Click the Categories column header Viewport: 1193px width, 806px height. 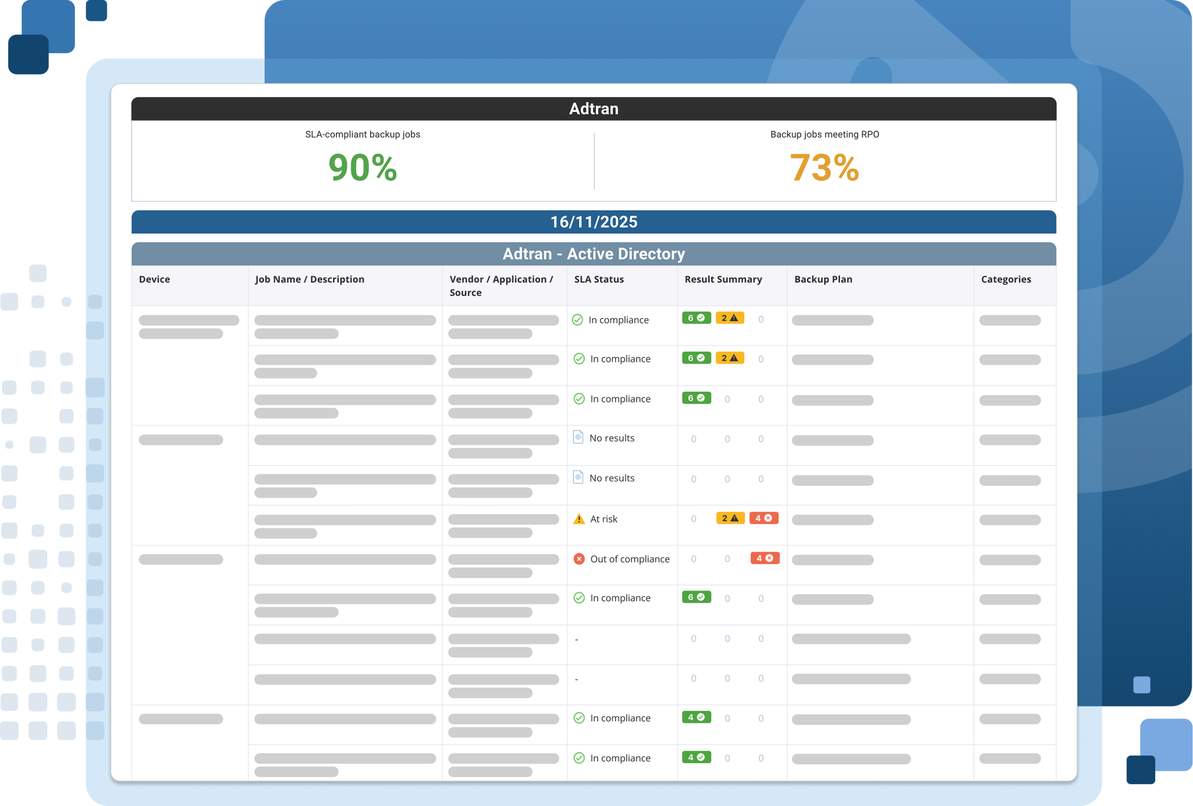[1006, 279]
